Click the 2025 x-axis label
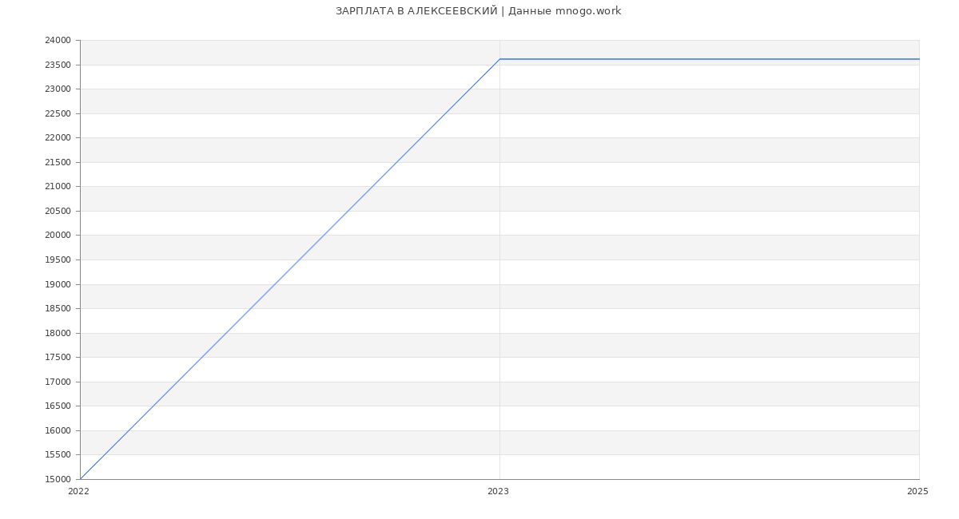 coord(917,492)
